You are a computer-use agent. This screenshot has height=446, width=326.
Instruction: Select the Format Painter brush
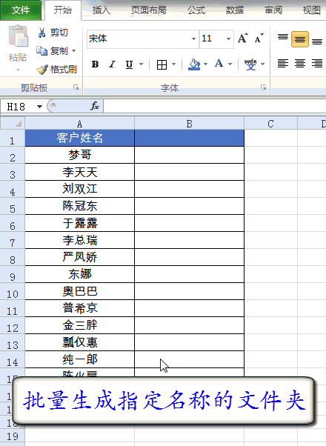click(42, 70)
